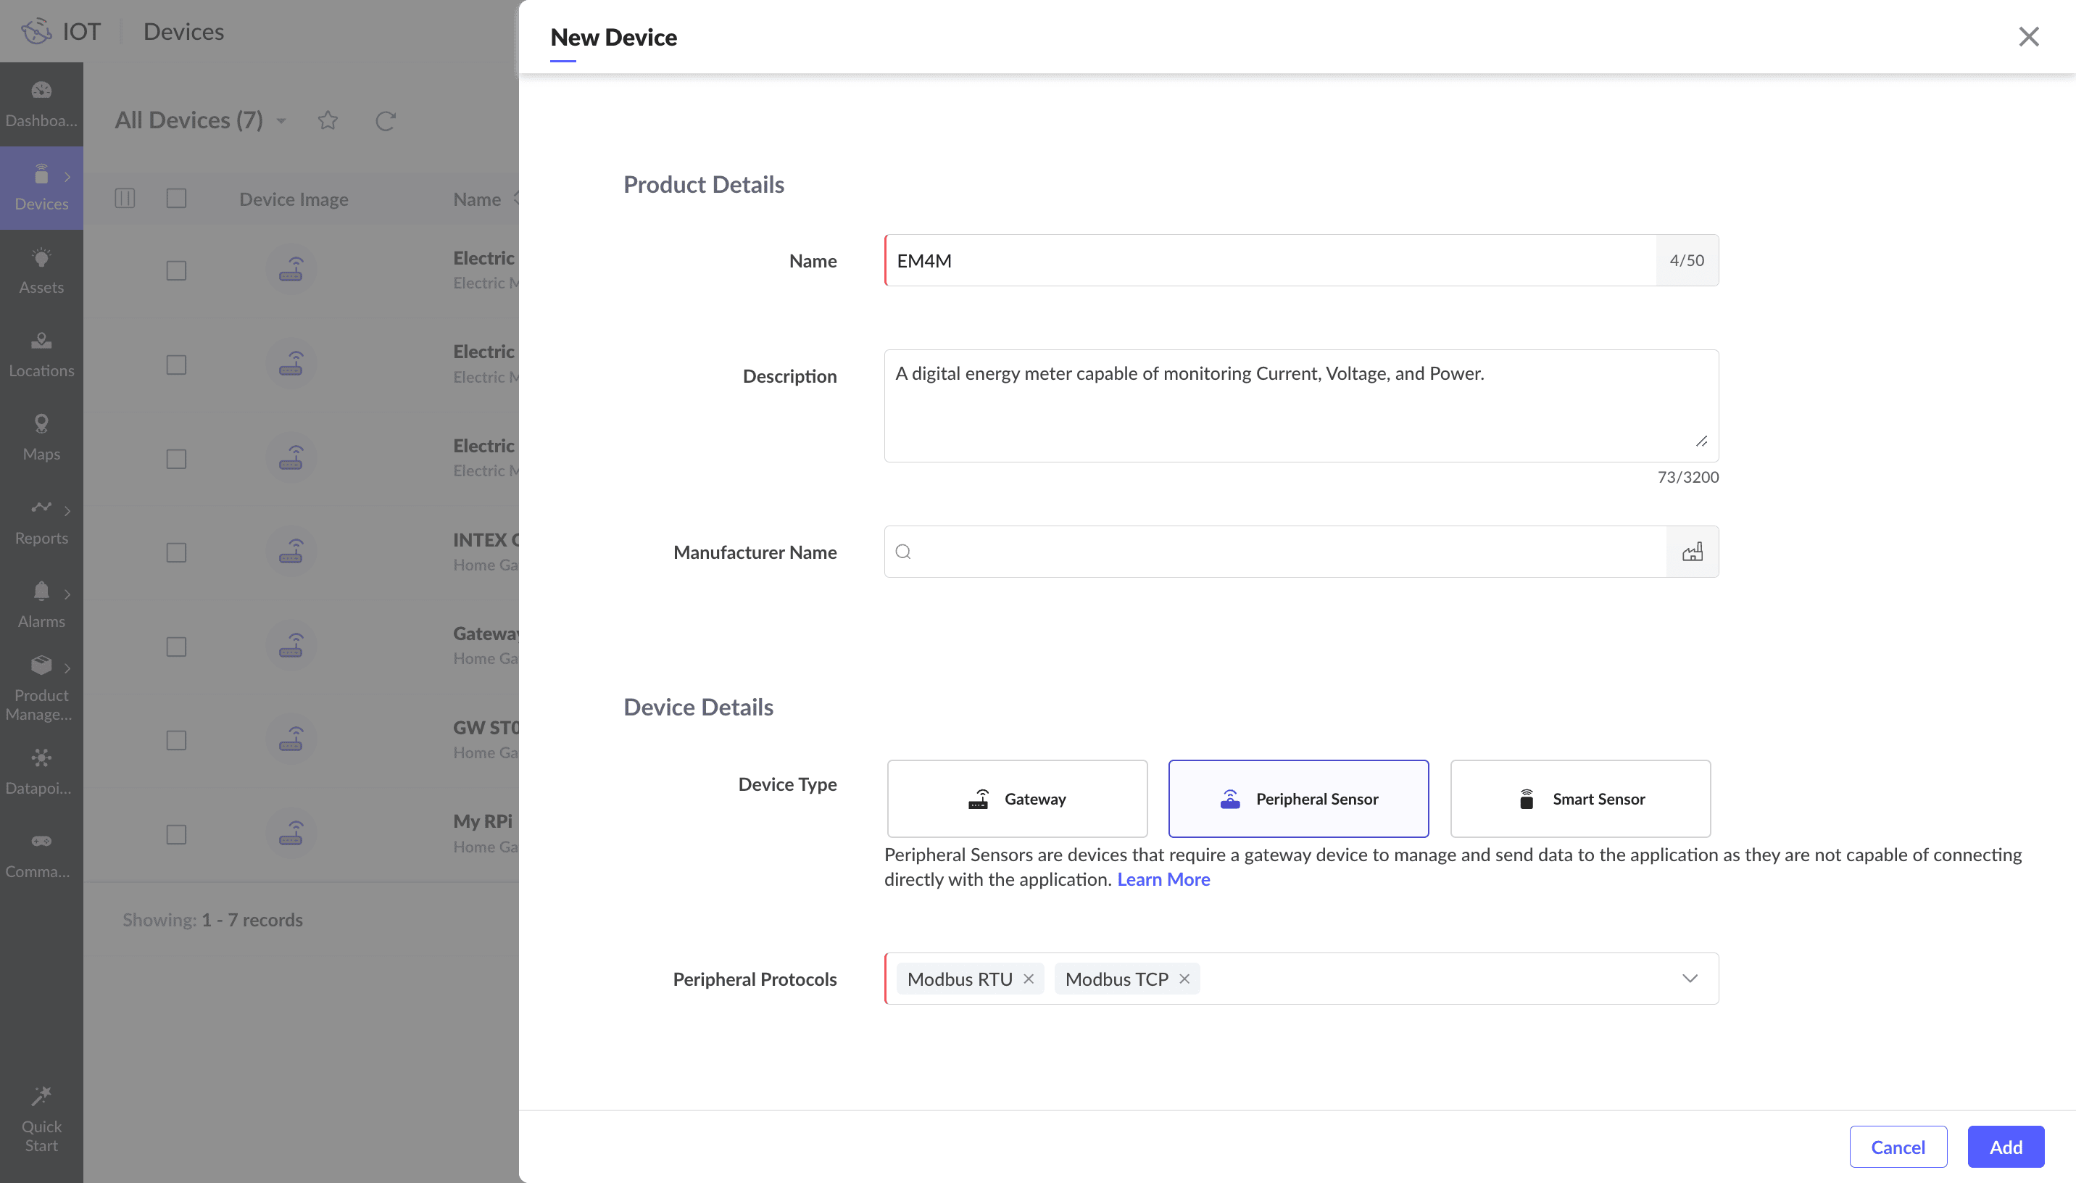Image resolution: width=2076 pixels, height=1183 pixels.
Task: Click the favorite star icon
Action: (328, 120)
